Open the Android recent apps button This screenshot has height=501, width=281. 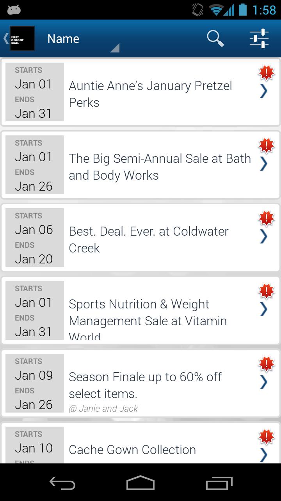tap(219, 483)
